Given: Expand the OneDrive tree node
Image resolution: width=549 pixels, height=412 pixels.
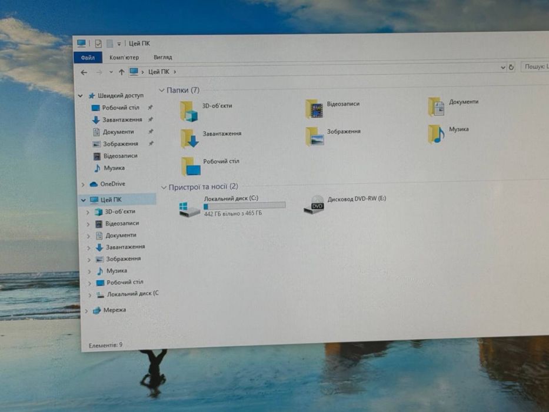Looking at the screenshot, I should point(83,184).
